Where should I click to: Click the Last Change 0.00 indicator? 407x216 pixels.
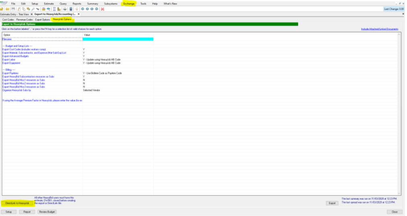point(394,9)
